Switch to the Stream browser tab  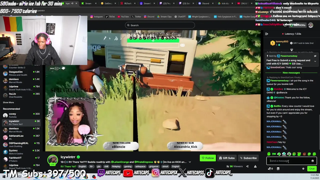pyautogui.click(x=89, y=3)
